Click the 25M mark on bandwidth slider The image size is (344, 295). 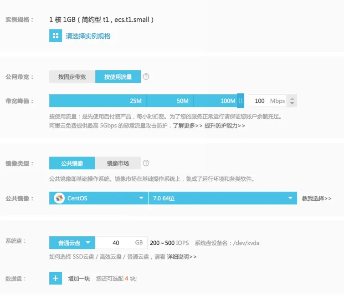[136, 101]
